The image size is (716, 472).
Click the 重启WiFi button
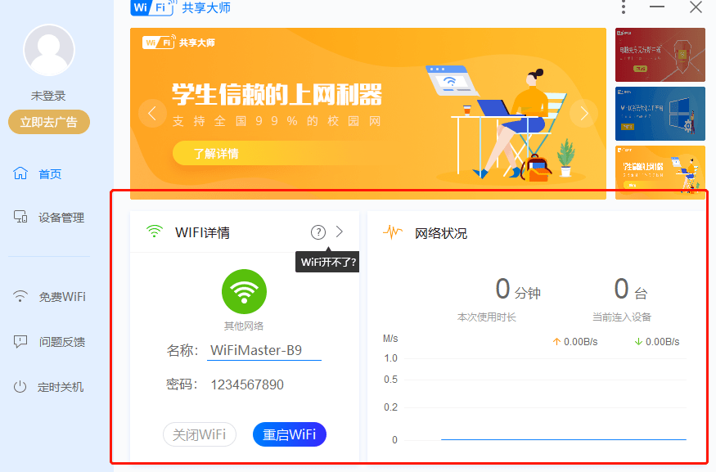tap(290, 434)
